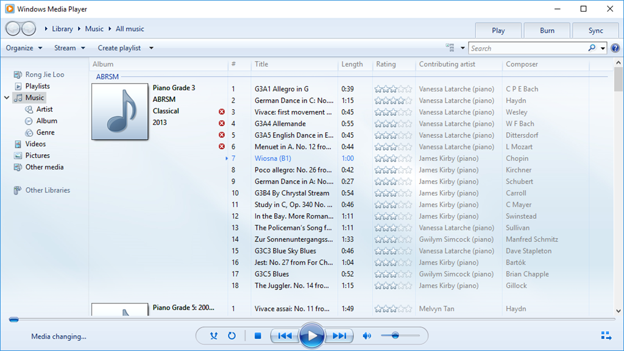Stop playback with the Stop button
The image size is (624, 351).
[x=258, y=336]
